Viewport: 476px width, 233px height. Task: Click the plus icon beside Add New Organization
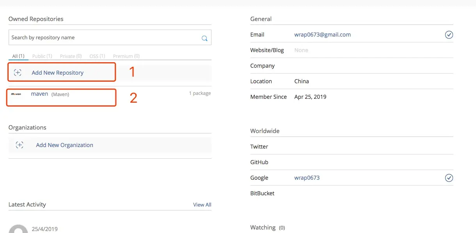20,145
